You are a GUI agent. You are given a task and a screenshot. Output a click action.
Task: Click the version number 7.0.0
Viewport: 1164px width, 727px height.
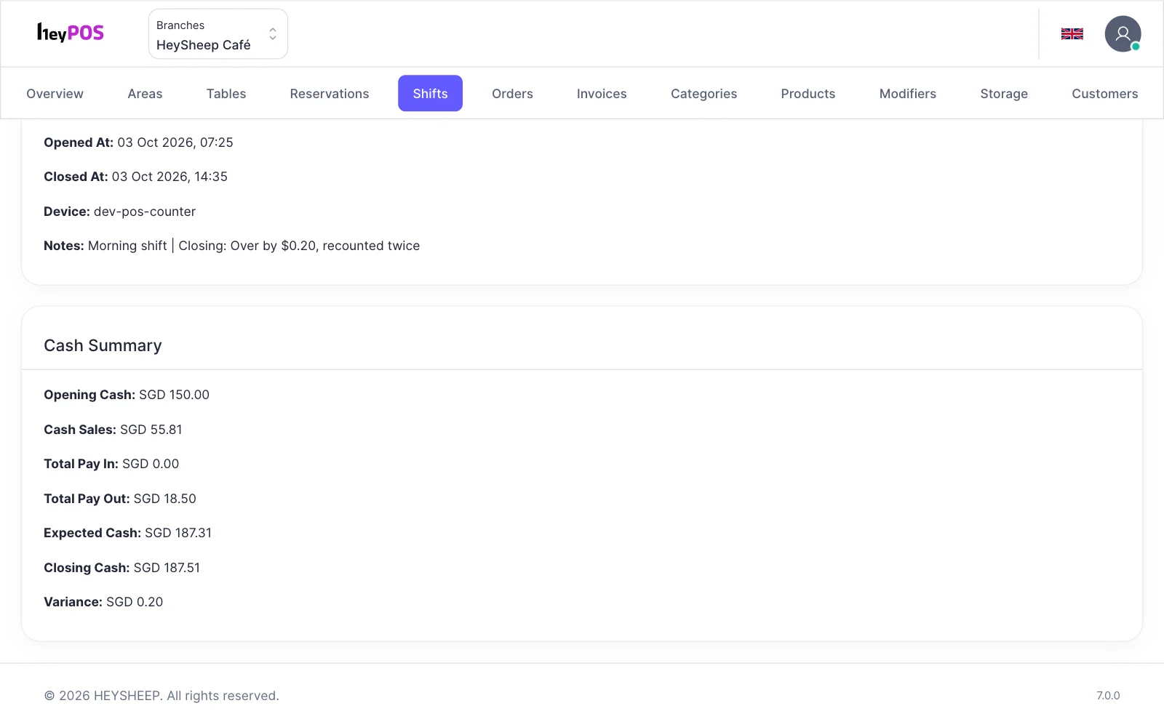(x=1108, y=696)
